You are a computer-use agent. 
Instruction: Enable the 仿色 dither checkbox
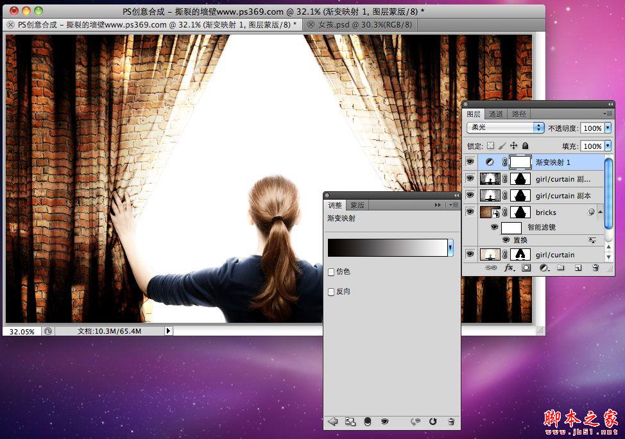[x=331, y=272]
